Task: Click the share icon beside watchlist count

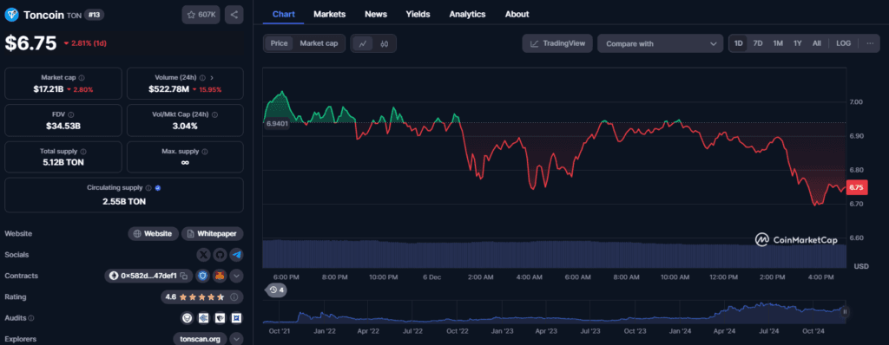Action: pos(234,15)
